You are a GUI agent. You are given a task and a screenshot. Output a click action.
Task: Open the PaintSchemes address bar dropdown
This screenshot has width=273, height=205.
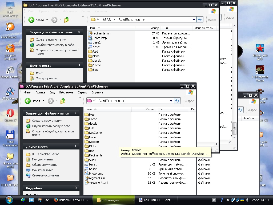[171, 101]
